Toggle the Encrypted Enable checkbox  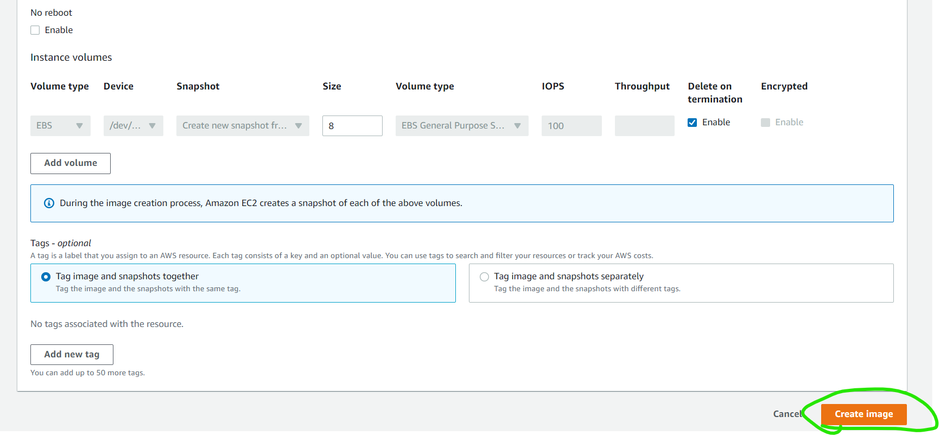[x=766, y=123]
